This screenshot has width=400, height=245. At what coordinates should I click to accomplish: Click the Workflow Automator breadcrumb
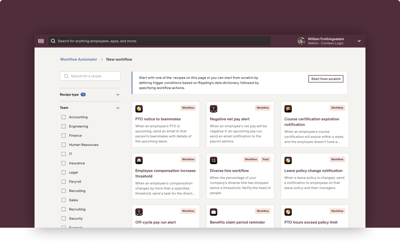(x=78, y=59)
